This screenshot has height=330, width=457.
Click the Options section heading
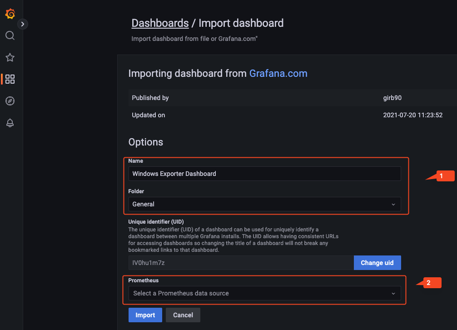click(x=146, y=142)
